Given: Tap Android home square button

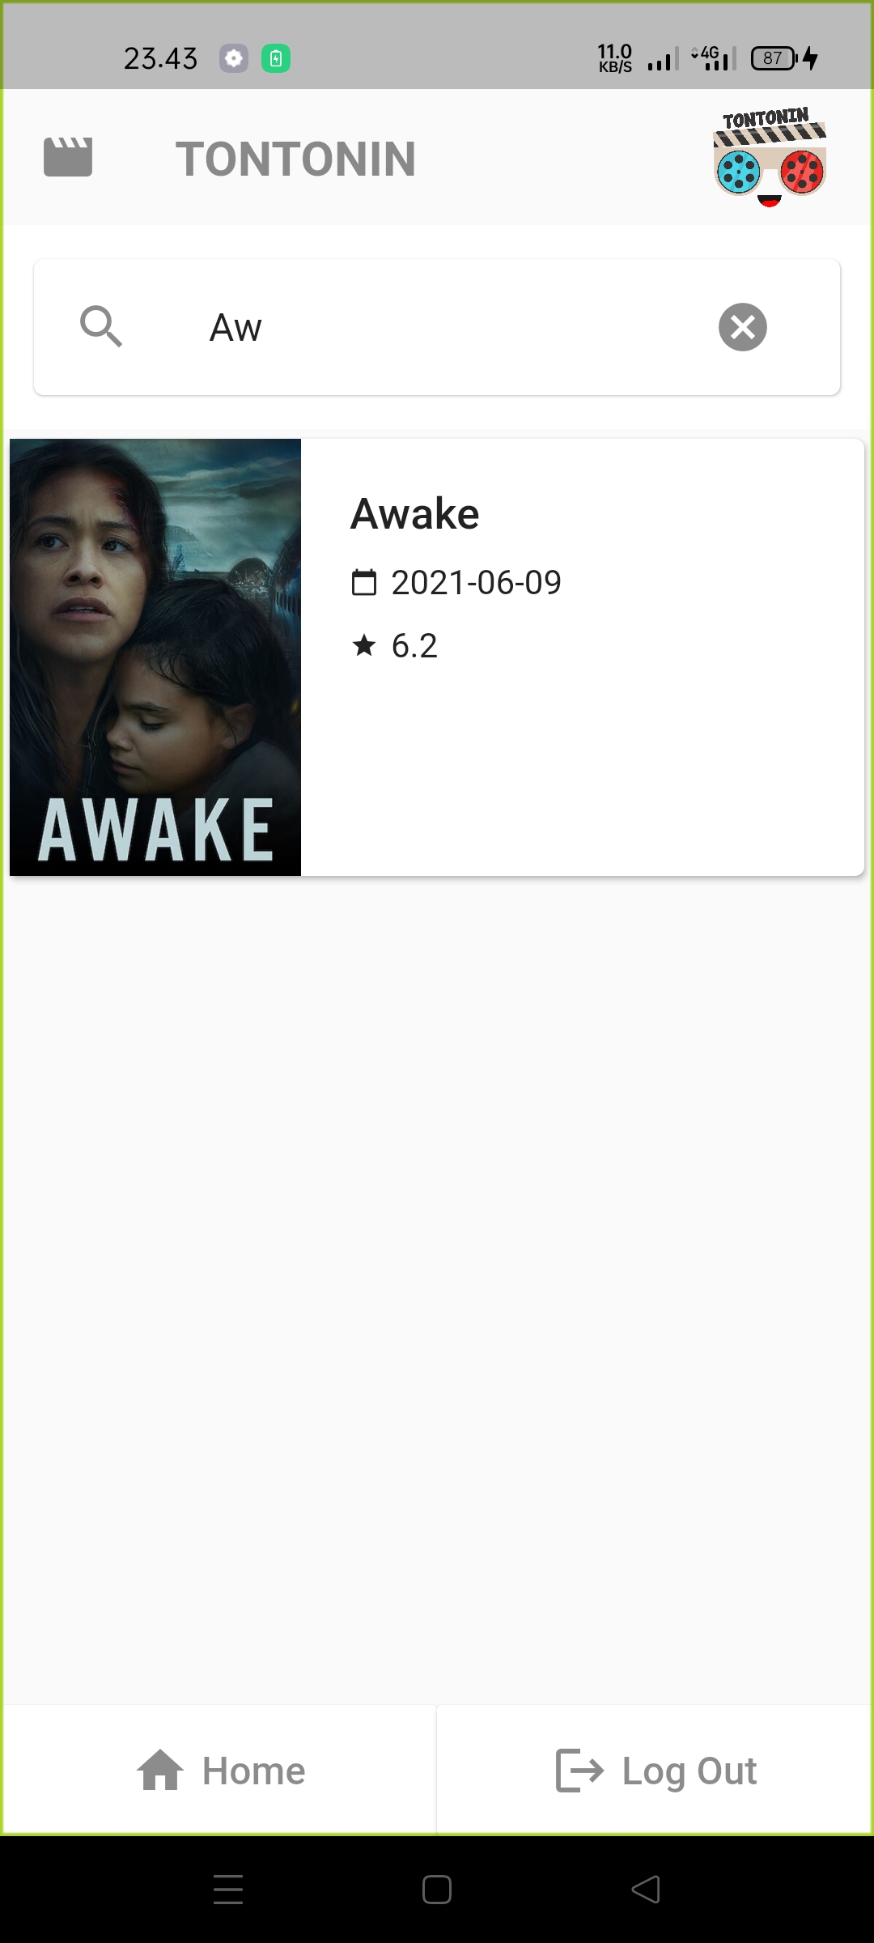Looking at the screenshot, I should 437,1890.
